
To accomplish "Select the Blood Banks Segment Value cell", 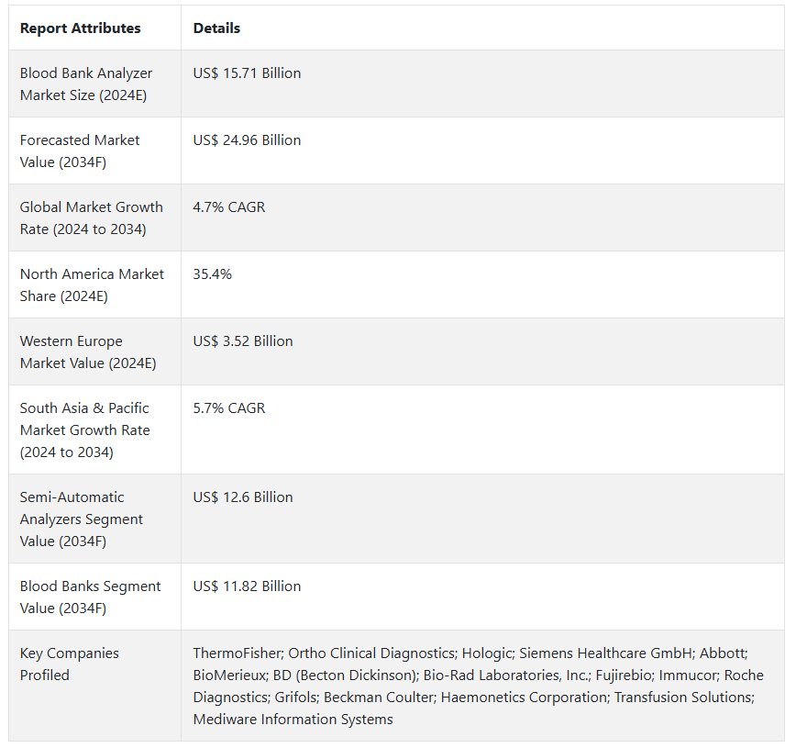I will (90, 597).
